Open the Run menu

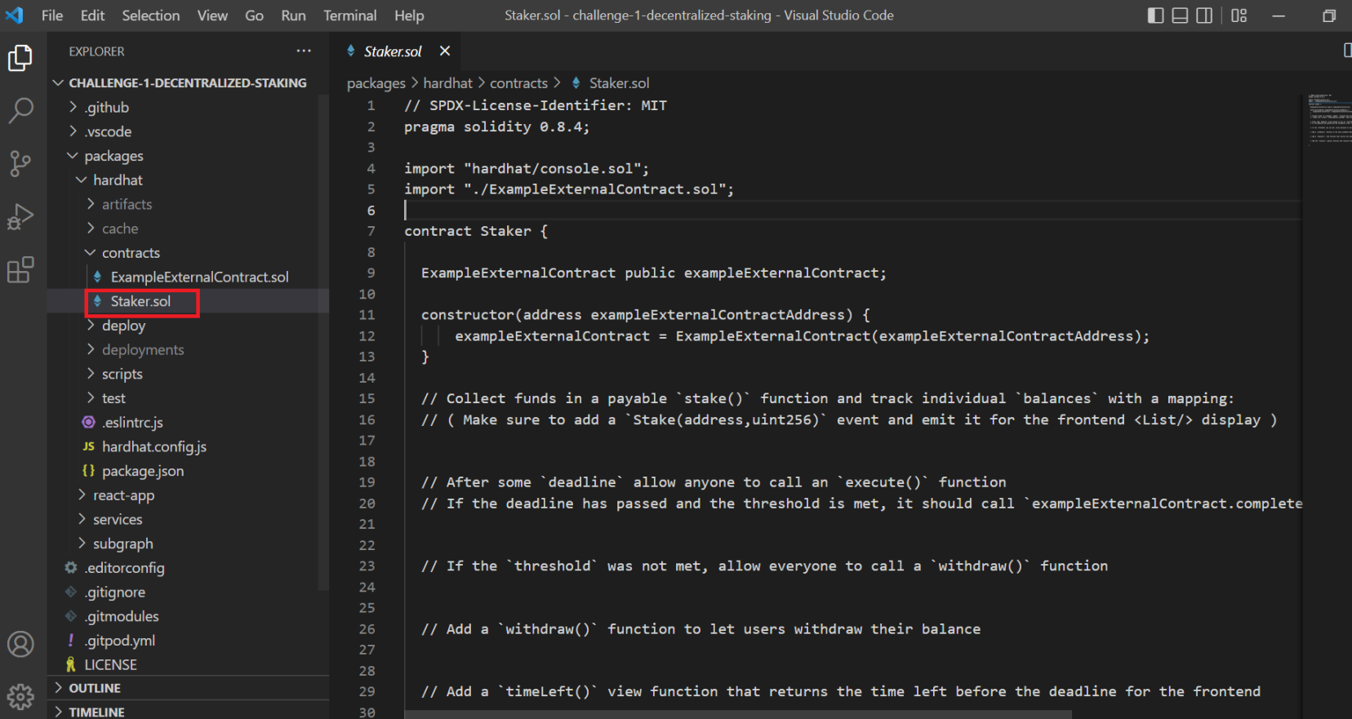pos(293,16)
